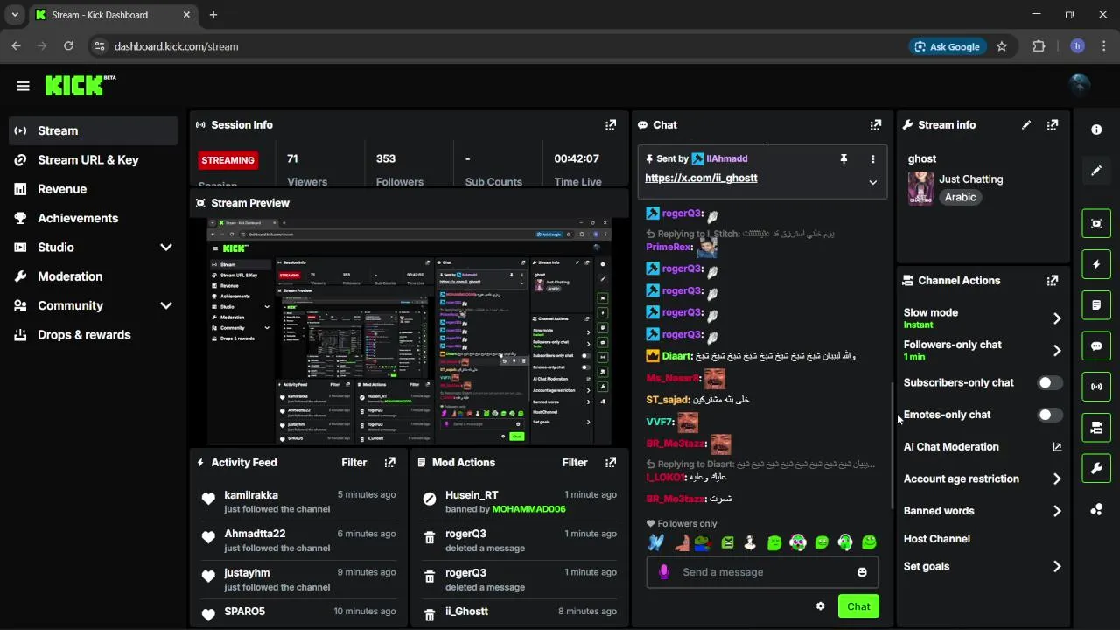The height and width of the screenshot is (630, 1120).
Task: Open Banned words settings arrow
Action: 1057,511
